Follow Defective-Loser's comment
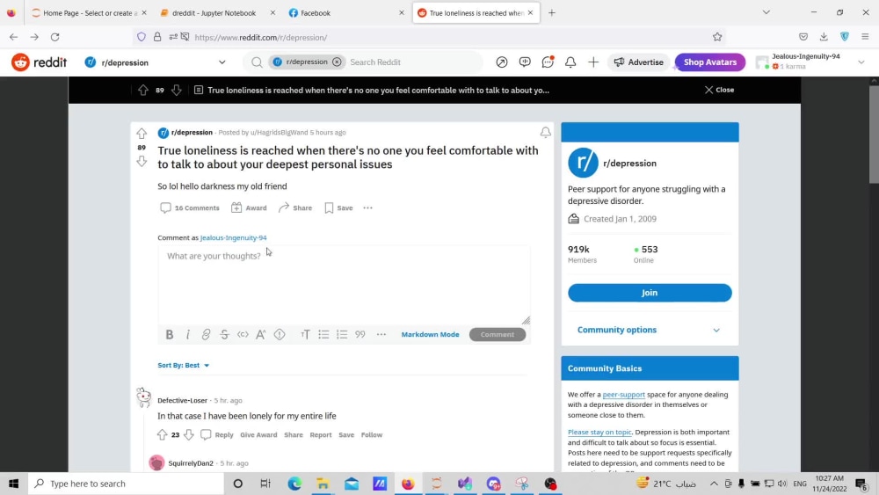Screen dimensions: 879x495 [x=372, y=435]
